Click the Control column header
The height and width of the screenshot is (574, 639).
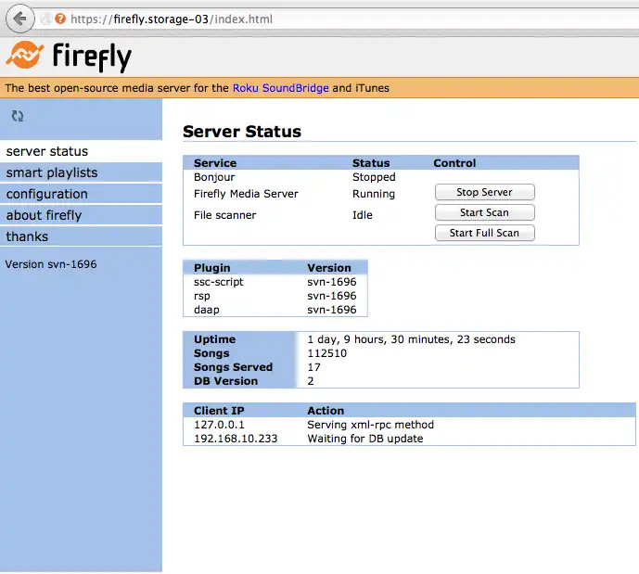click(454, 163)
